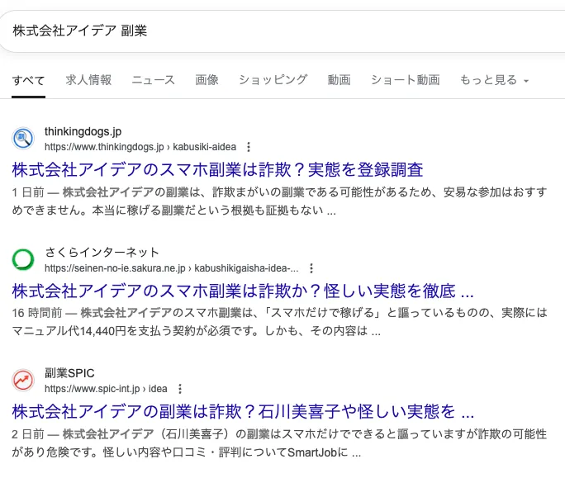Click the snippet starting with 2 日前
This screenshot has height=478, width=565.
pyautogui.click(x=279, y=443)
